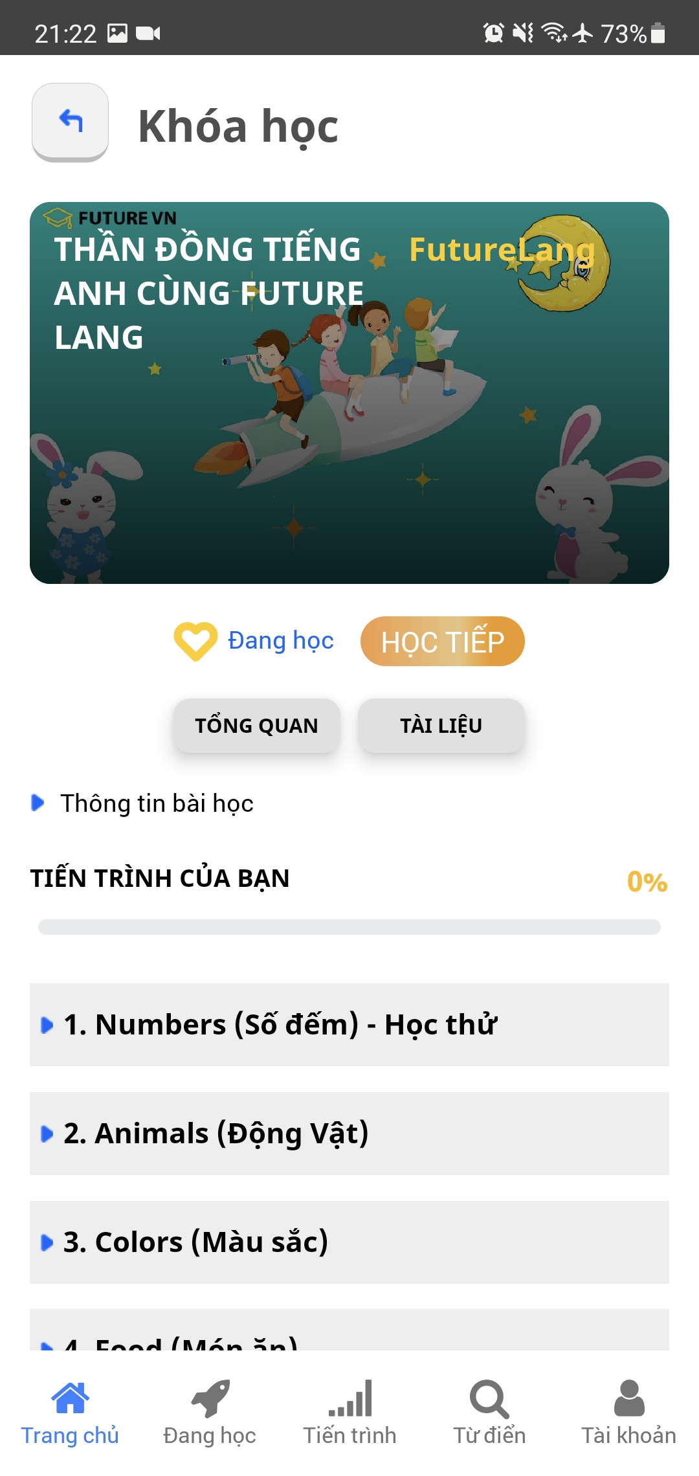Tap the battery indicator in status bar
699x1476 pixels.
(658, 32)
